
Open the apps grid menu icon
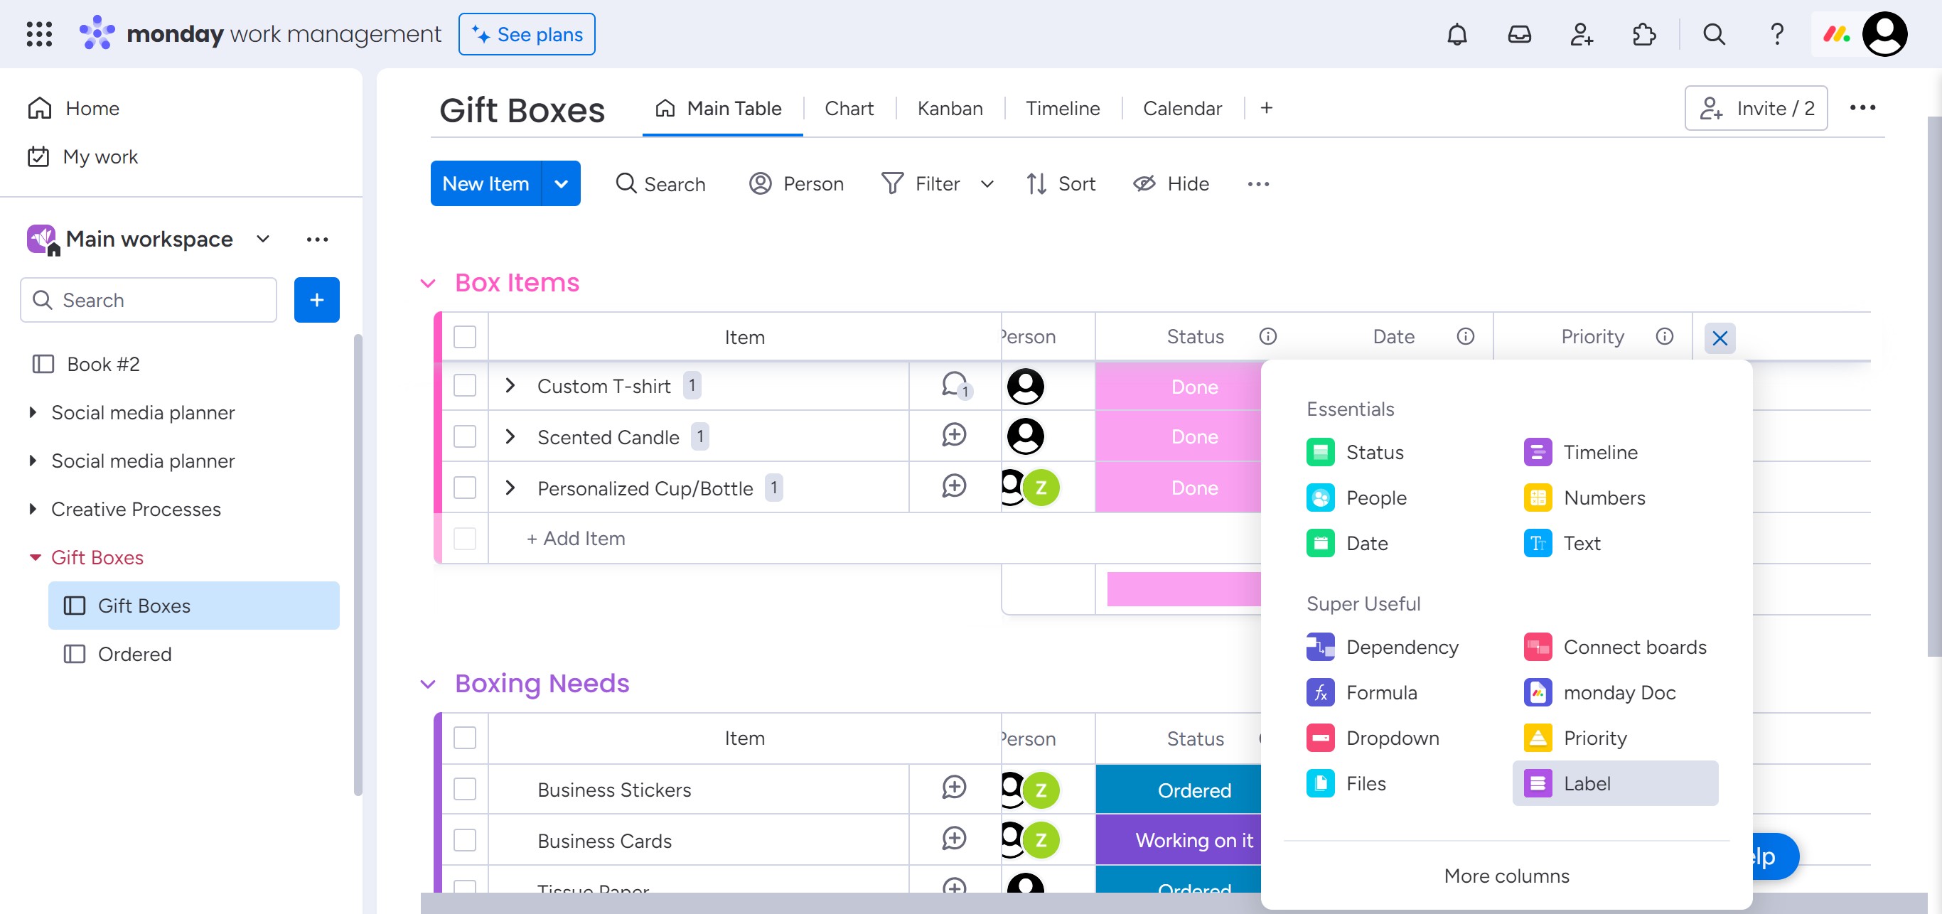click(39, 35)
